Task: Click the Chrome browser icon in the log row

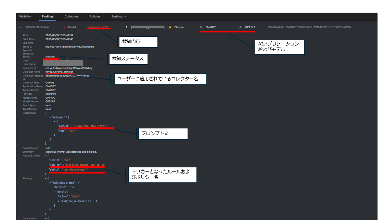Action: [170, 27]
